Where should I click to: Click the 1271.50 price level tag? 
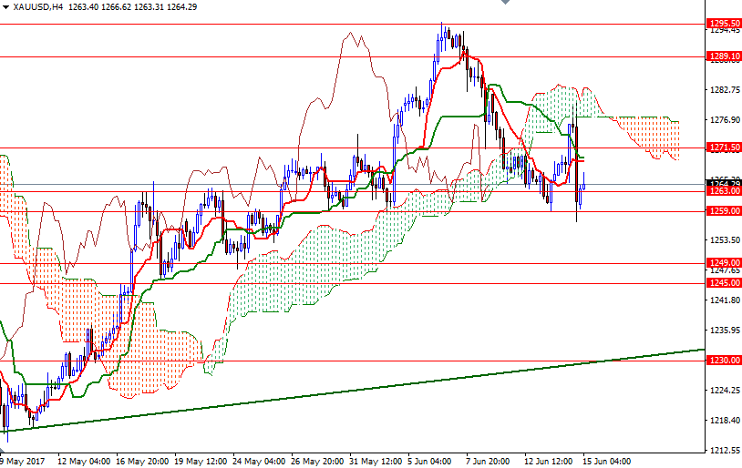coord(723,147)
